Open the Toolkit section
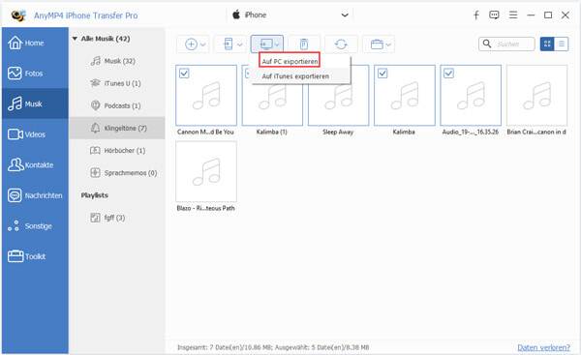This screenshot has width=581, height=355. 35,256
